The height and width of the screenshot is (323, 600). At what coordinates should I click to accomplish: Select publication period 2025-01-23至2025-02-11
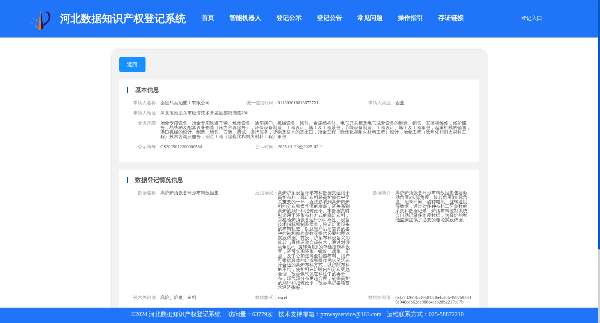(301, 147)
